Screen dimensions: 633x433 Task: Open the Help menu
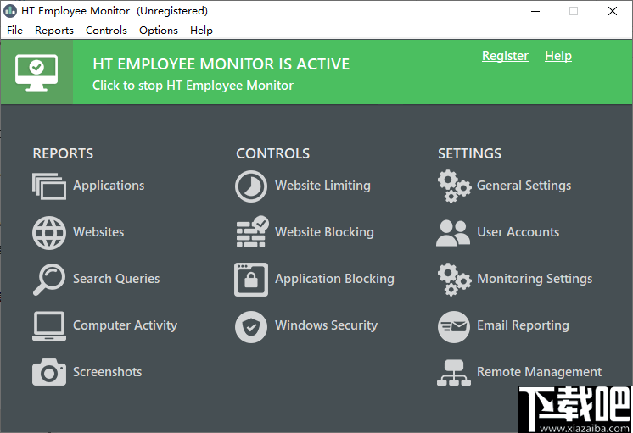(201, 31)
